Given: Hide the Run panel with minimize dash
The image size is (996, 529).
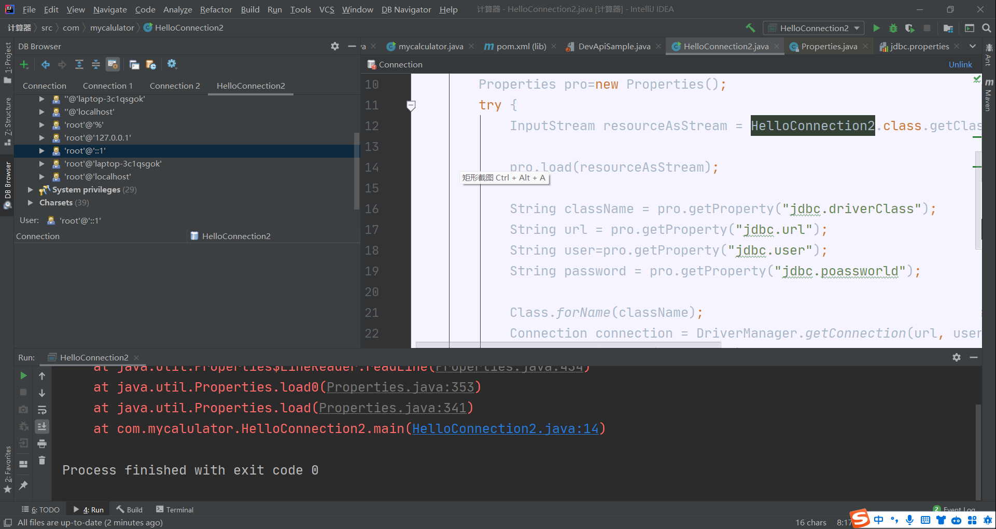Looking at the screenshot, I should click(974, 357).
